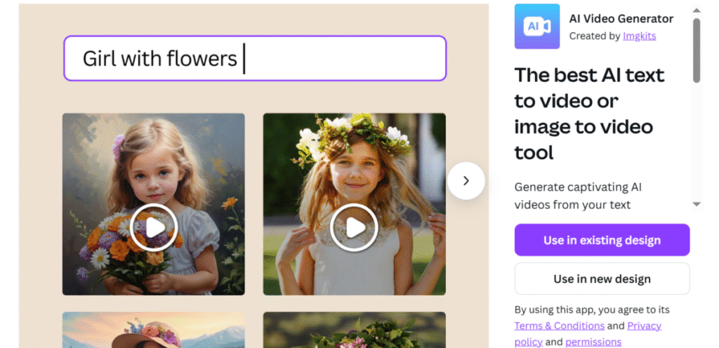Click the "AI Video Generator" title text
Viewport: 719px width, 348px height.
(x=621, y=19)
